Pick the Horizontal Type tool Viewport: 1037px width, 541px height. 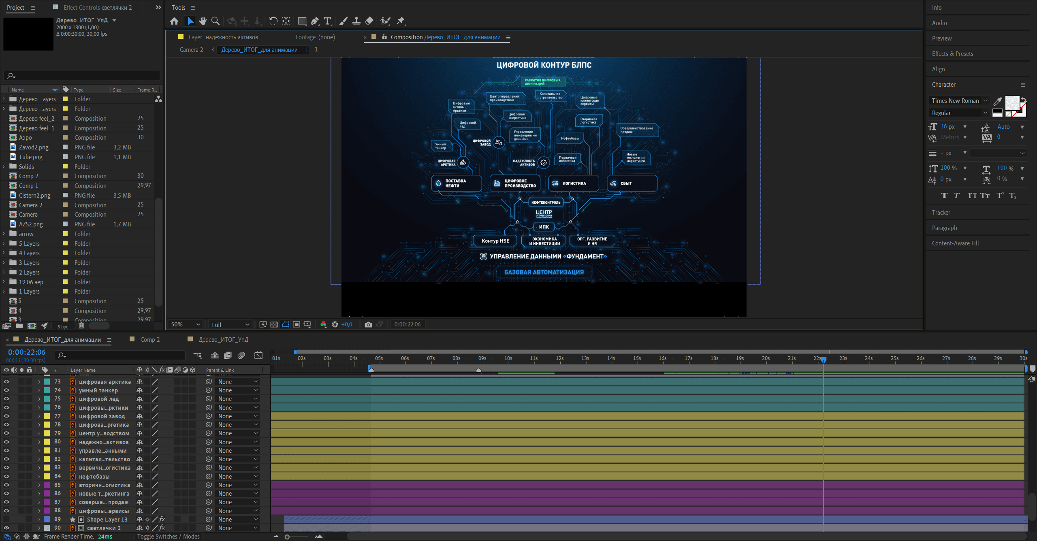tap(327, 21)
